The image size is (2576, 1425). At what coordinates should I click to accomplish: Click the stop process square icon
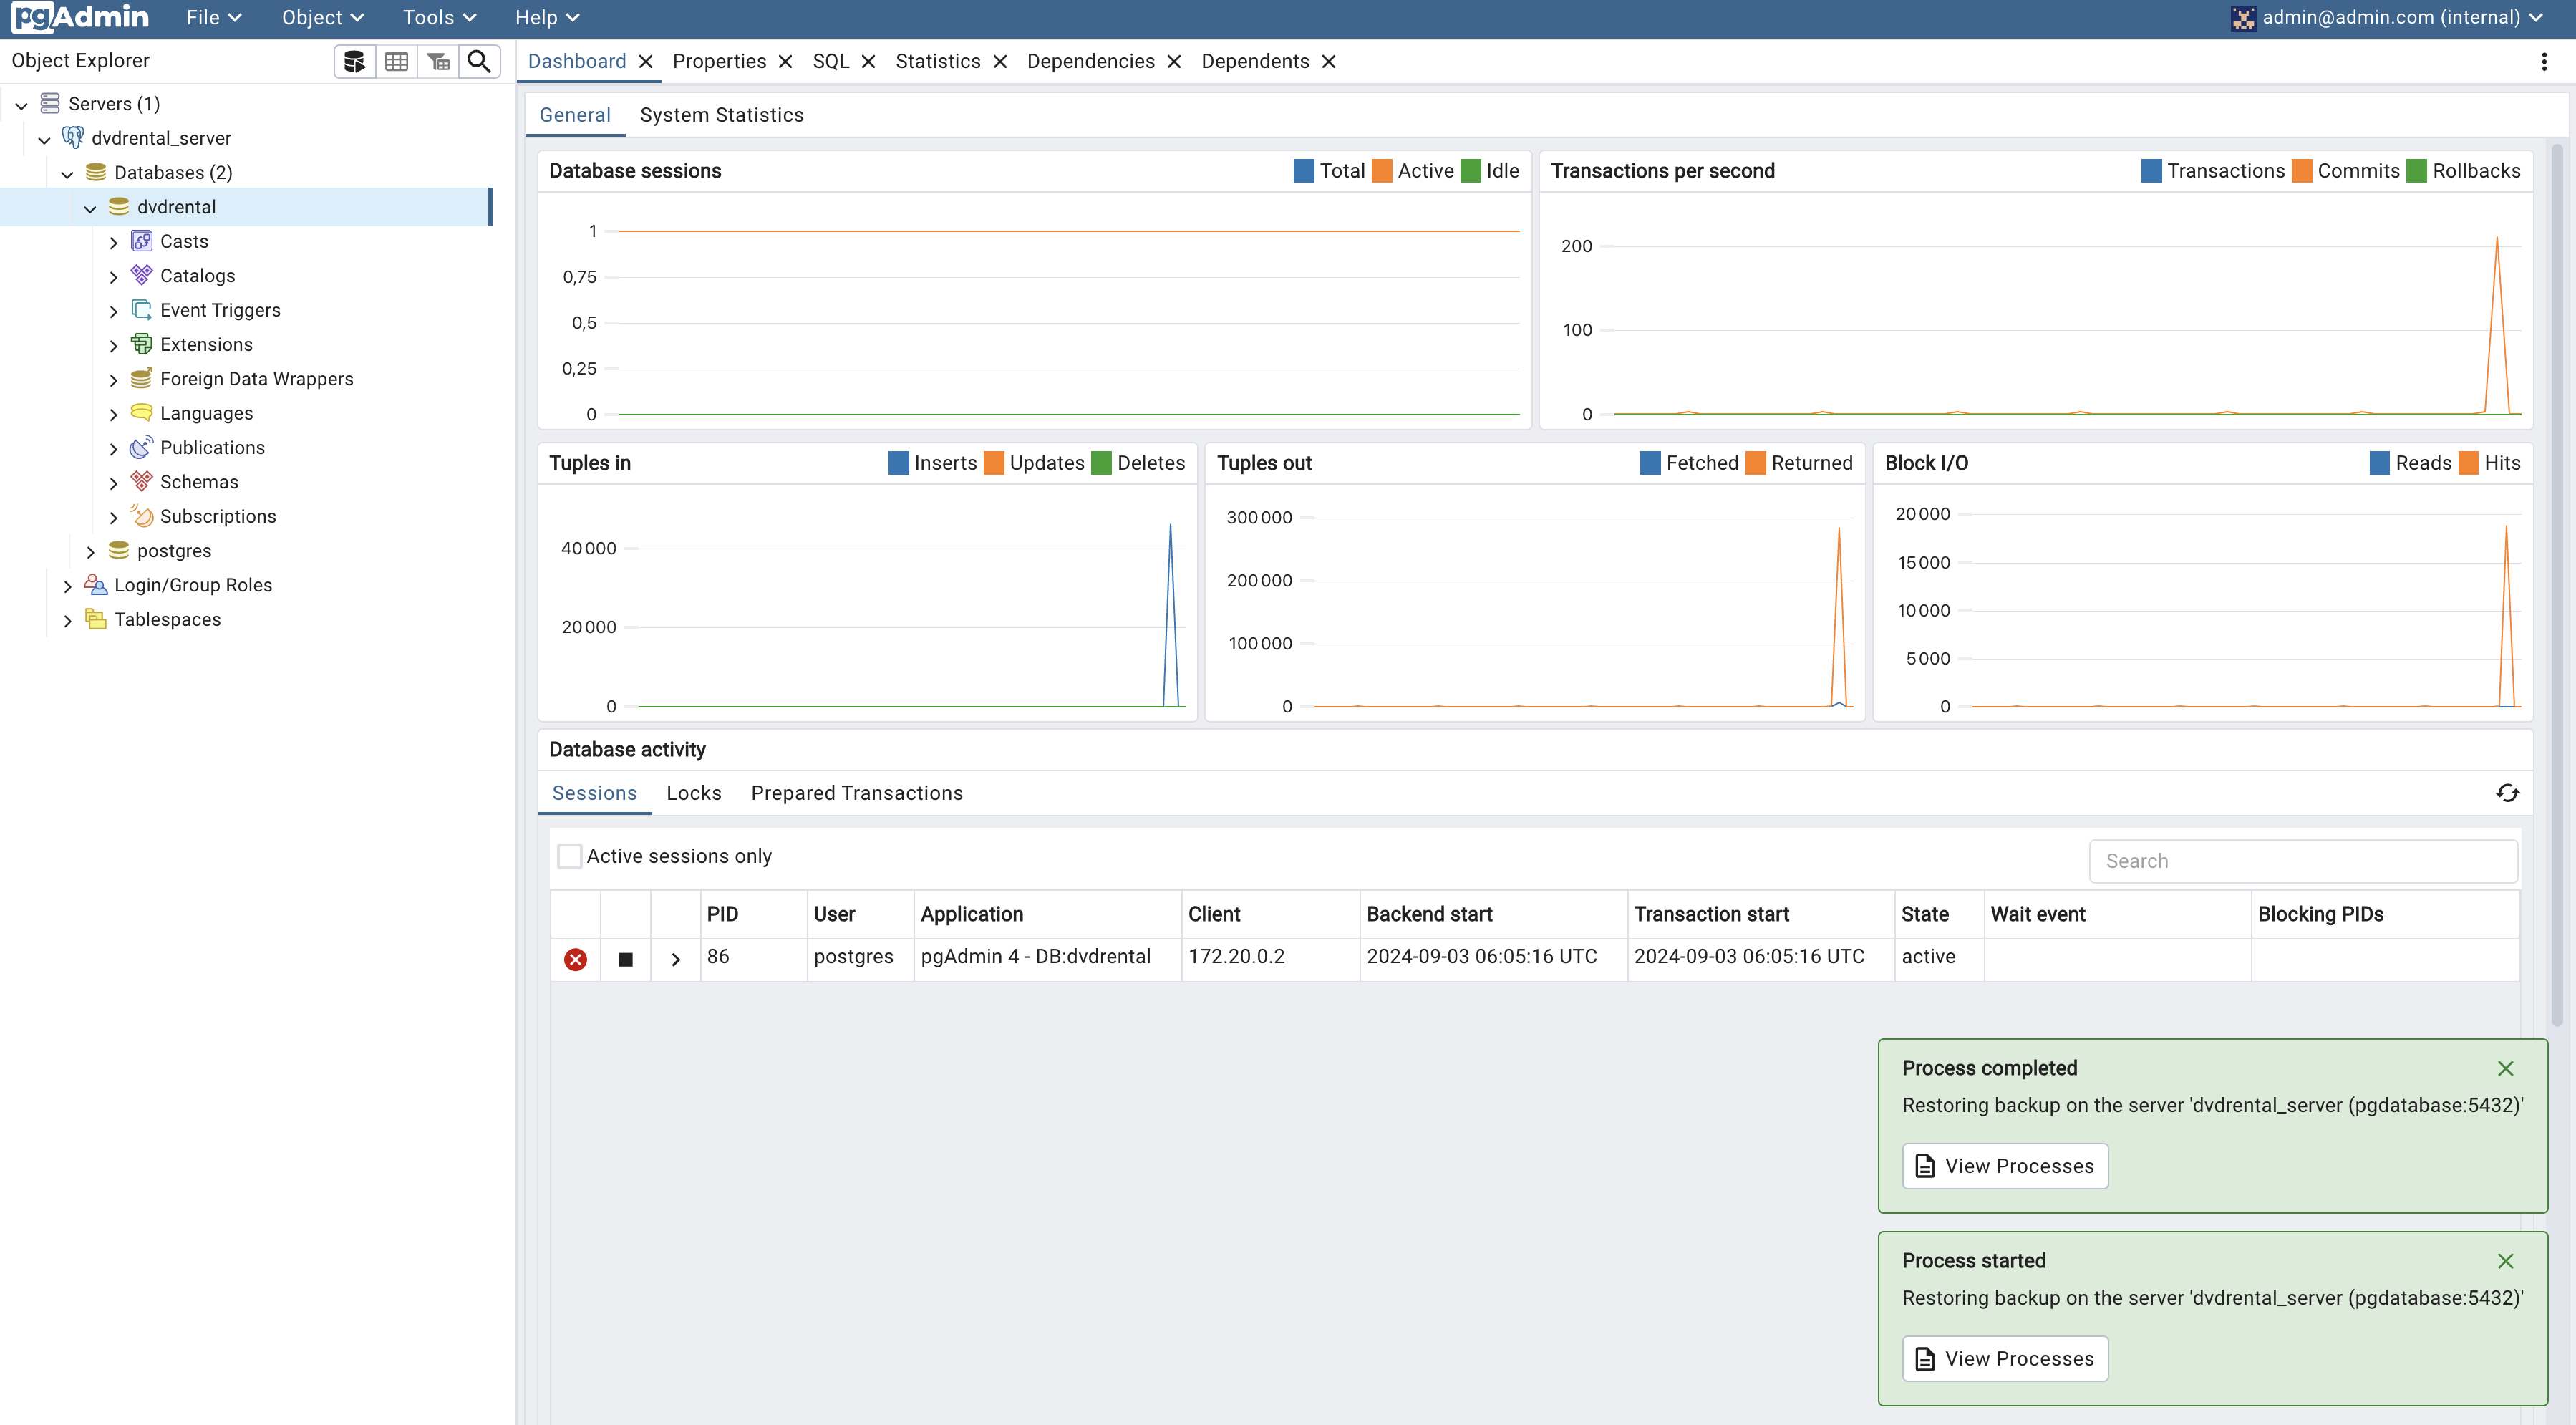624,958
